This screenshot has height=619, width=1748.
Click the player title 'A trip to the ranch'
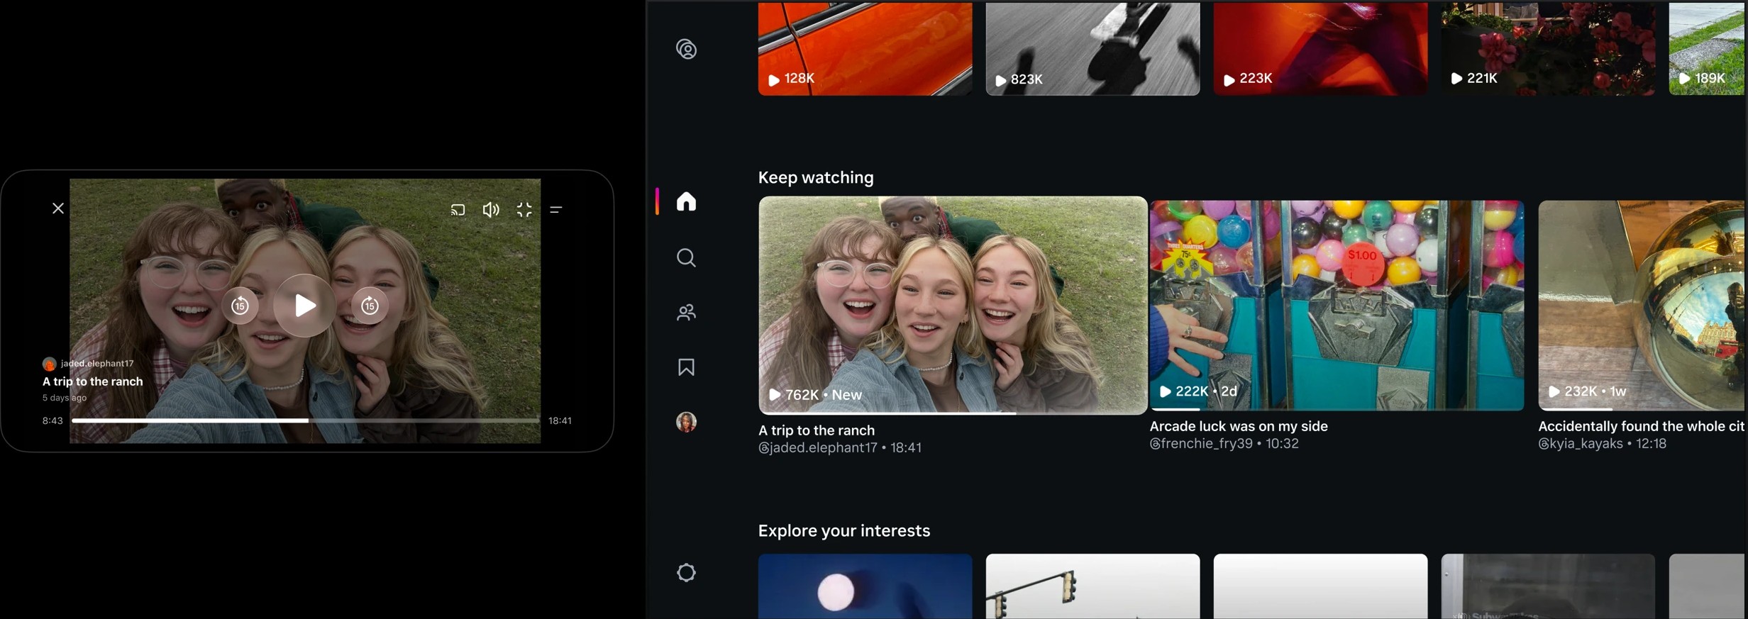point(93,381)
